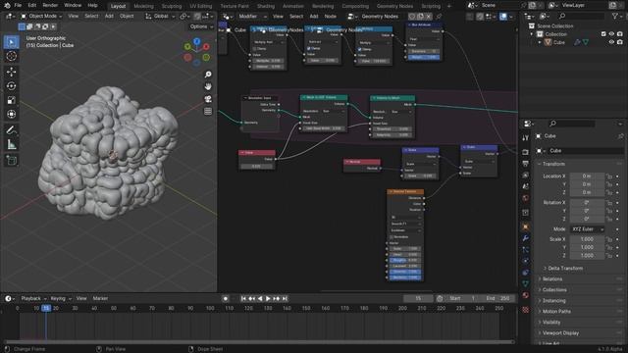The image size is (628, 353).
Task: Switch to the Sculpting workspace tab
Action: pos(172,6)
